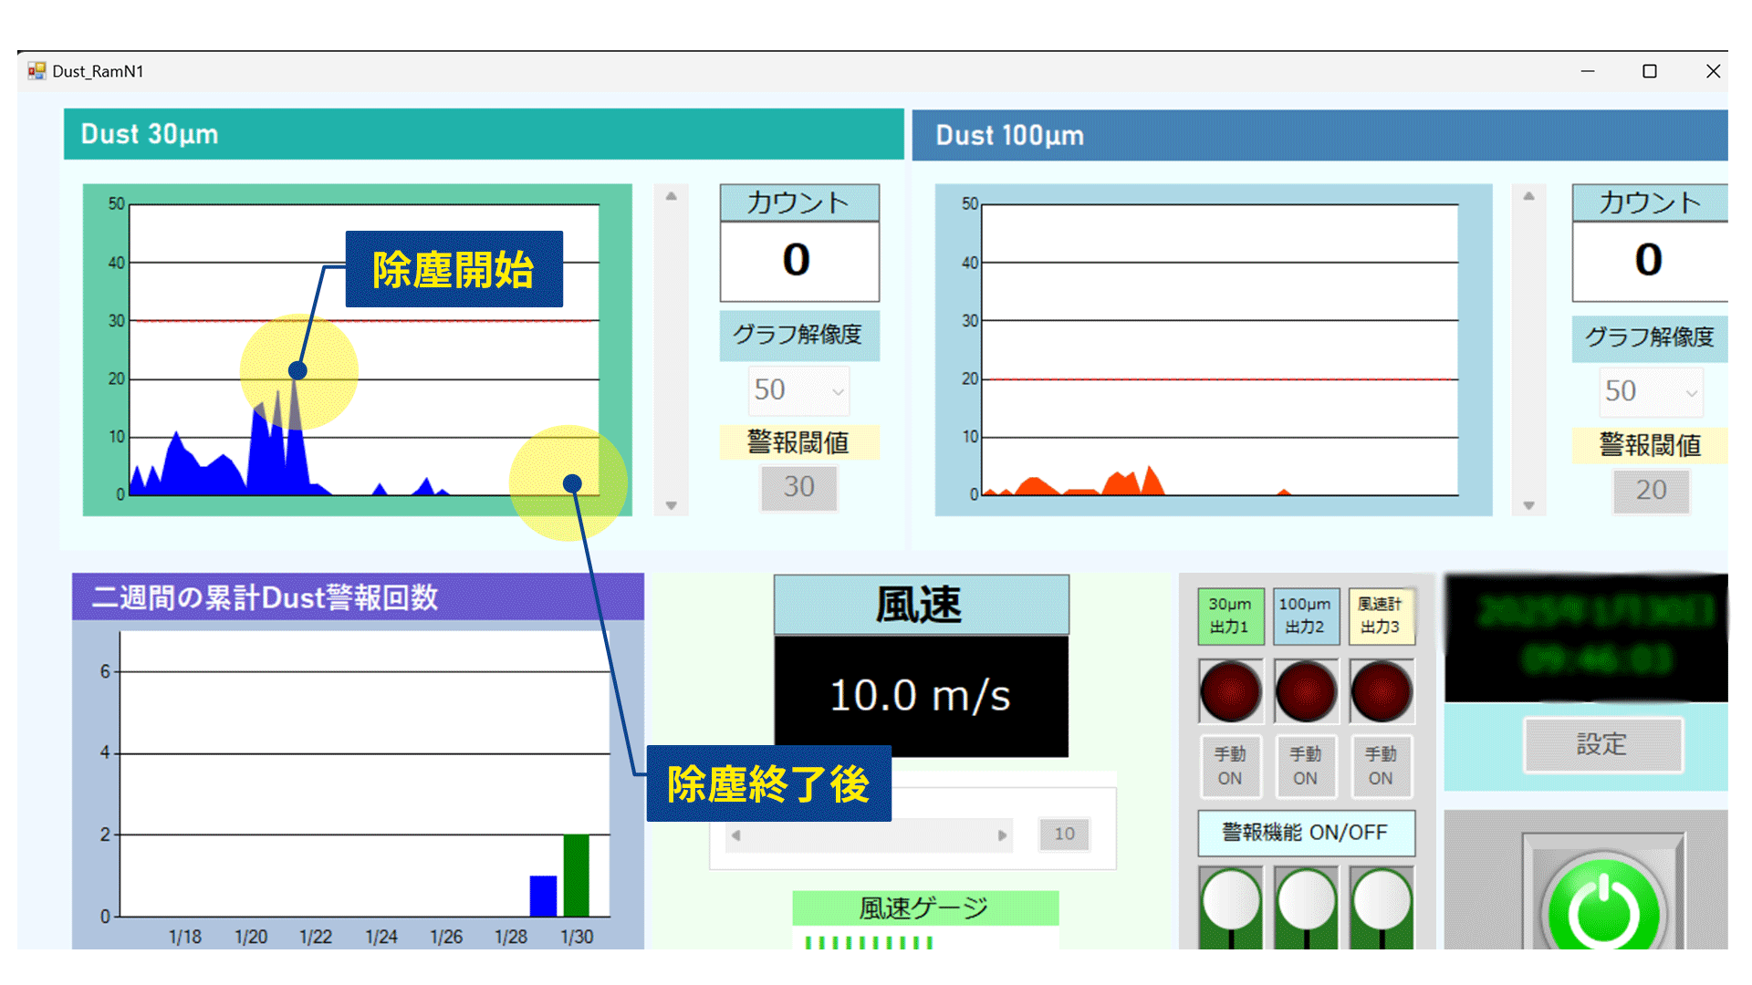Click the Dust 100μm graph scroll-down arrow
1752x985 pixels.
point(1528,505)
